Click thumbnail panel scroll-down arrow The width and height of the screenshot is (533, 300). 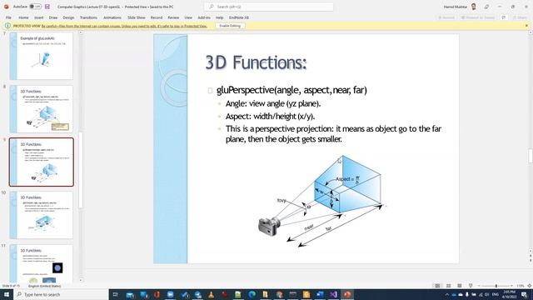coord(81,280)
